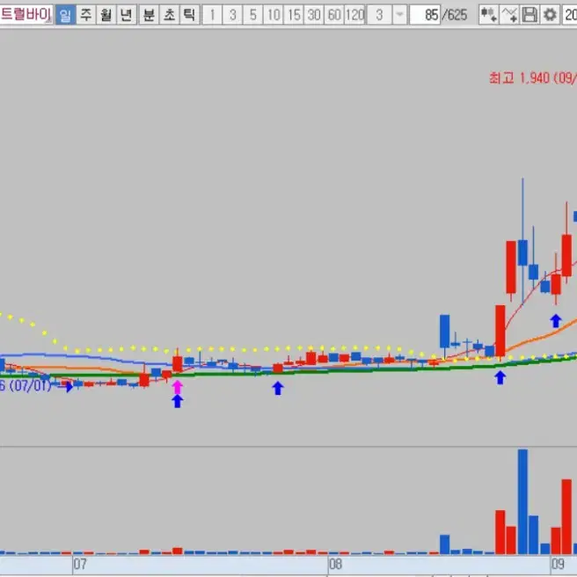The height and width of the screenshot is (577, 577).
Task: Open chart settings gear icon
Action: [x=550, y=15]
